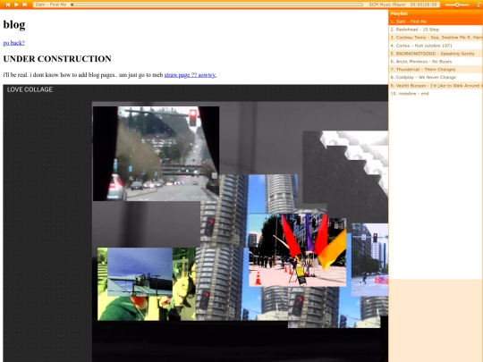Follow the 'go back?' link
The width and height of the screenshot is (483, 362).
pos(13,43)
